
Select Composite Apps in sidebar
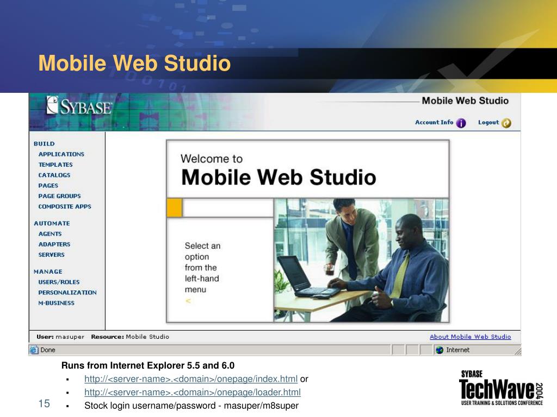coord(65,206)
